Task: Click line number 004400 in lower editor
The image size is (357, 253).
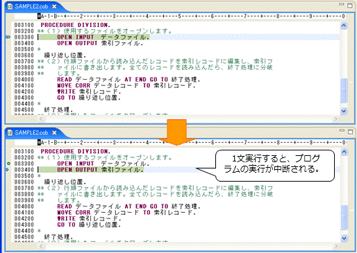Action: (x=24, y=231)
